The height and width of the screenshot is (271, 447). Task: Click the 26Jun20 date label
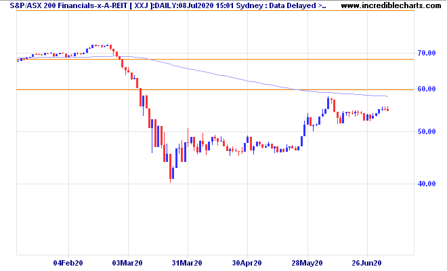coord(366,263)
